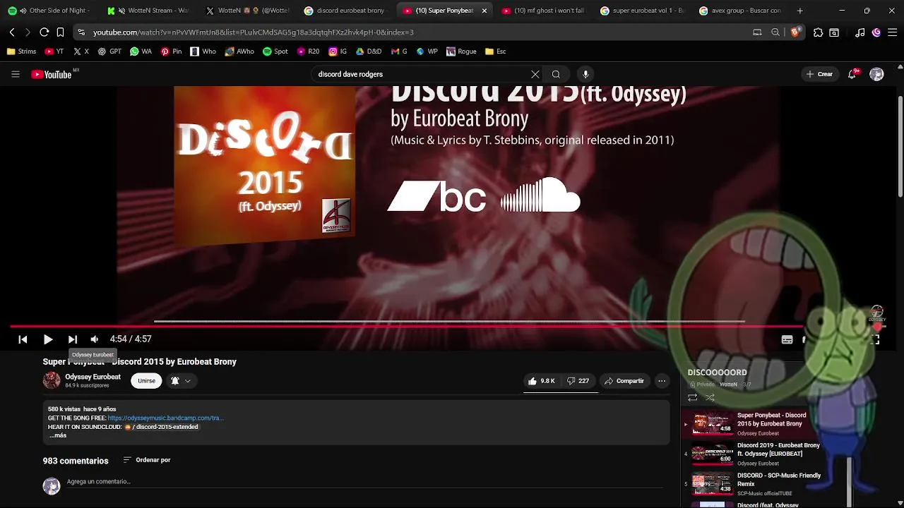Open Crear menu
Image resolution: width=904 pixels, height=508 pixels.
(x=820, y=74)
